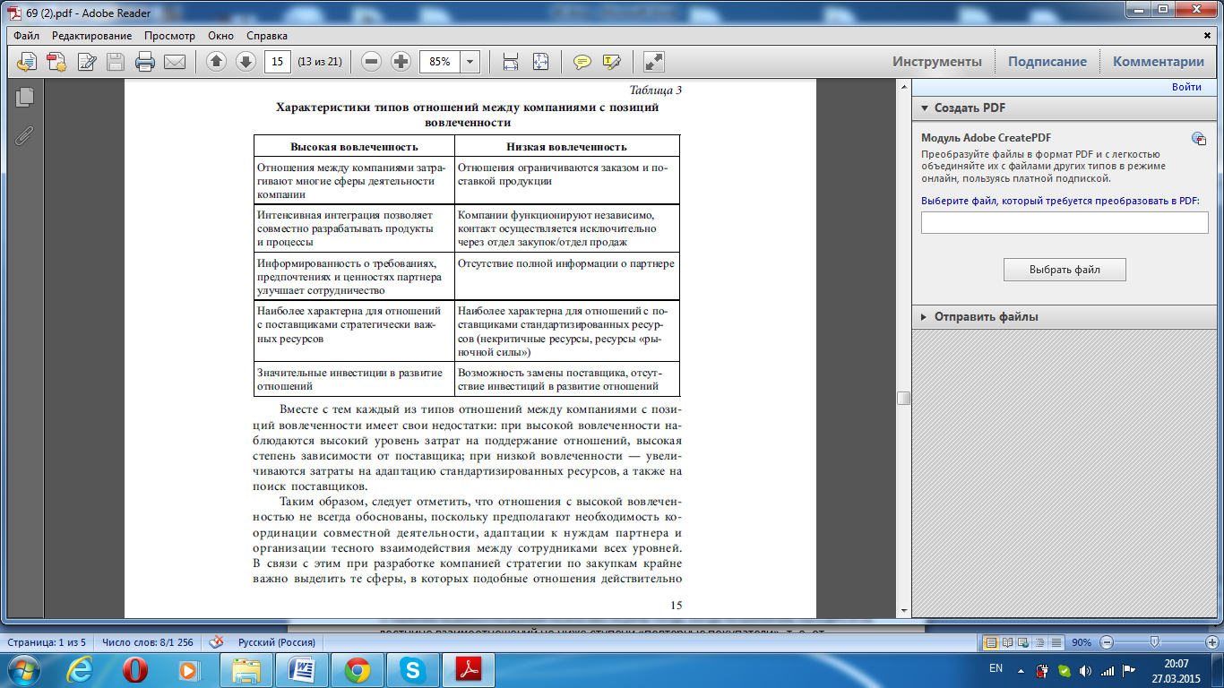Click the page number field showing 15
This screenshot has width=1224, height=688.
[279, 62]
